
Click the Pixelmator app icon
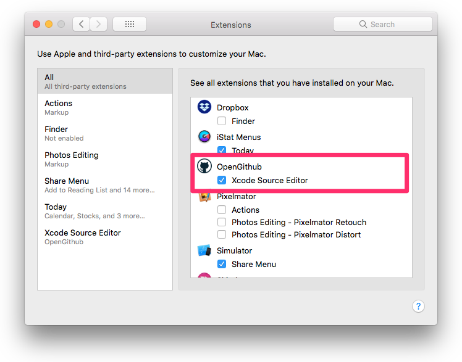click(x=204, y=197)
